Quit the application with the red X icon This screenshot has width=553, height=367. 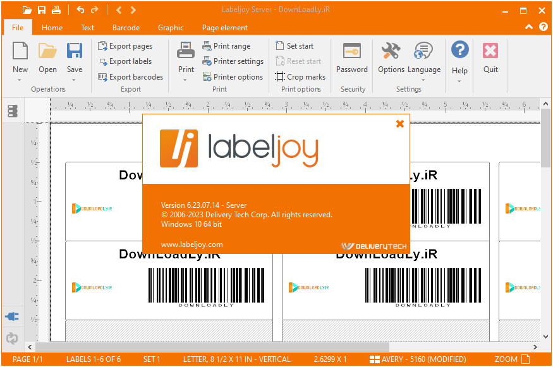click(x=490, y=51)
